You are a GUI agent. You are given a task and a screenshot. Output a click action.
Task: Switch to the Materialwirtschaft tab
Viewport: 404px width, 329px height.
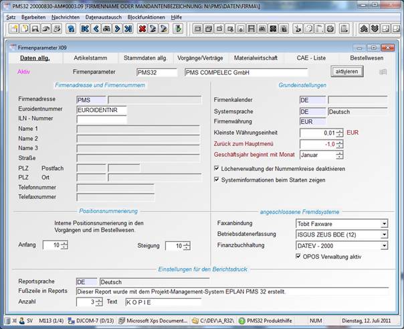256,58
